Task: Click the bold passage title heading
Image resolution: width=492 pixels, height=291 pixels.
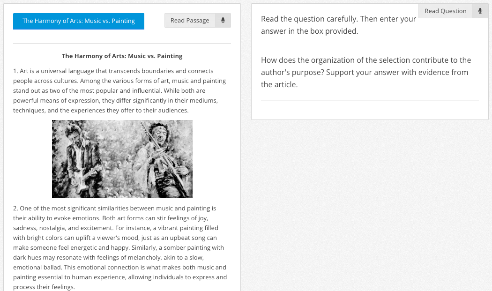Action: tap(122, 56)
